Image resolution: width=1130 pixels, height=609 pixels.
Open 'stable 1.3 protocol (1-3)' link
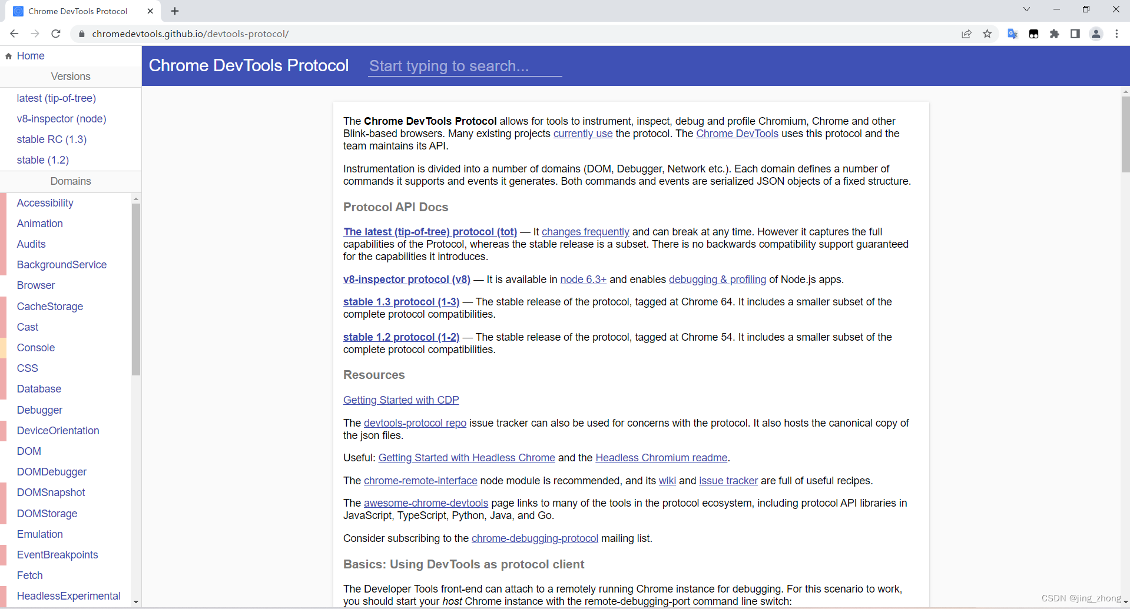coord(401,302)
